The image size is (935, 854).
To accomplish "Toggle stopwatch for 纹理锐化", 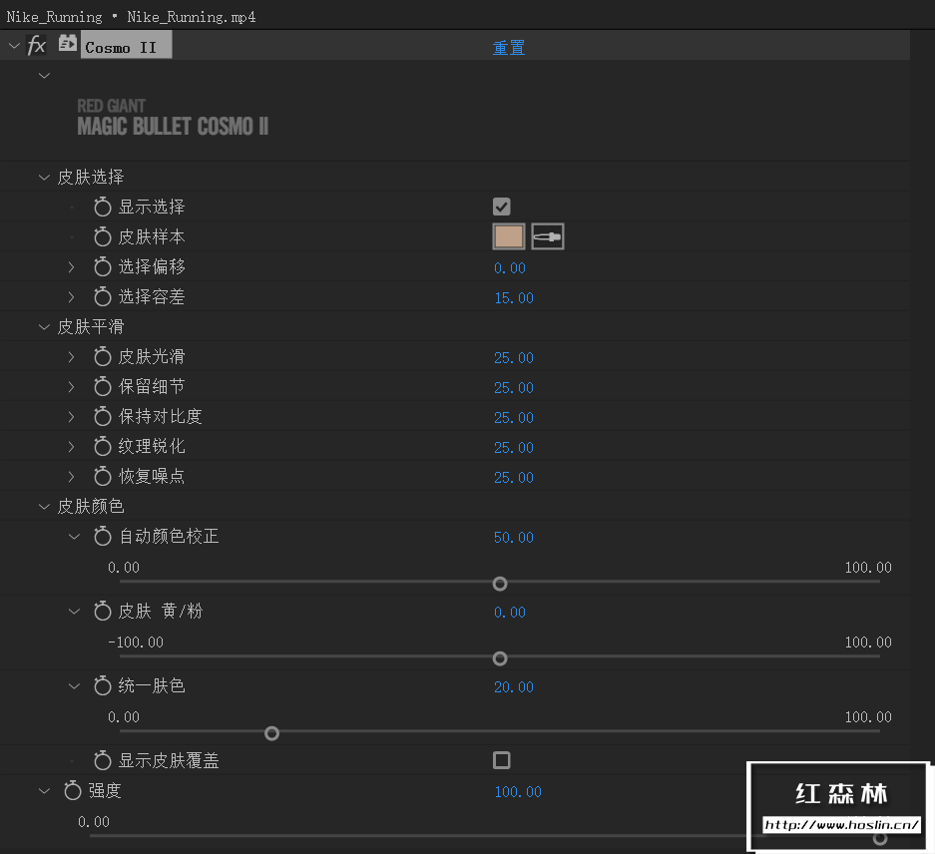I will coord(103,446).
